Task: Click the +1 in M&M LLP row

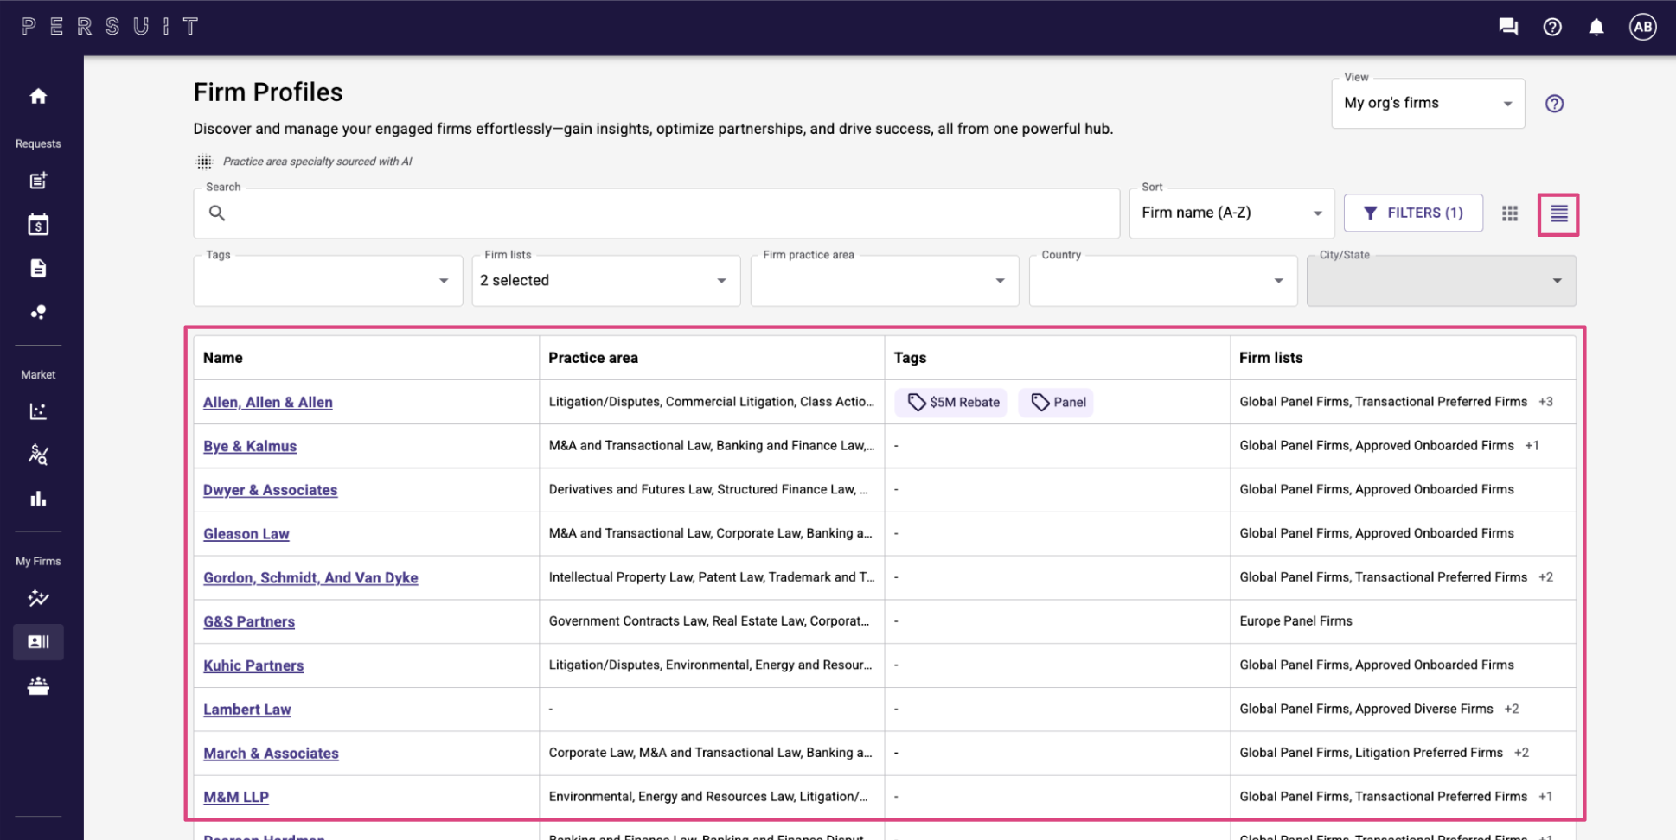Action: 1545,797
